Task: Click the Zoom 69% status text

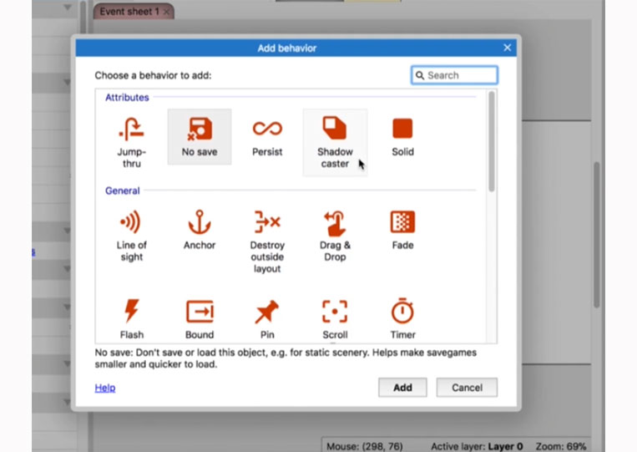Action: 561,446
